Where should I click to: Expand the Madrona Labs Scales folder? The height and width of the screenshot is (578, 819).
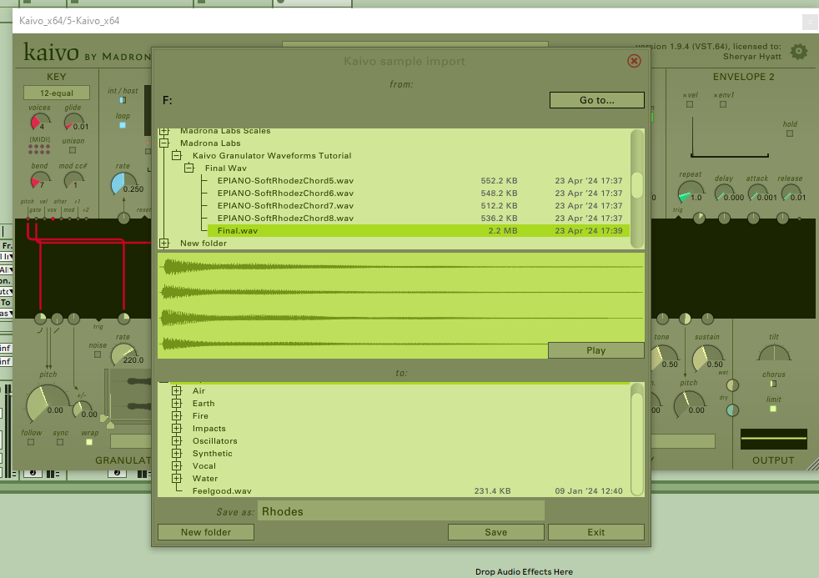tap(164, 131)
